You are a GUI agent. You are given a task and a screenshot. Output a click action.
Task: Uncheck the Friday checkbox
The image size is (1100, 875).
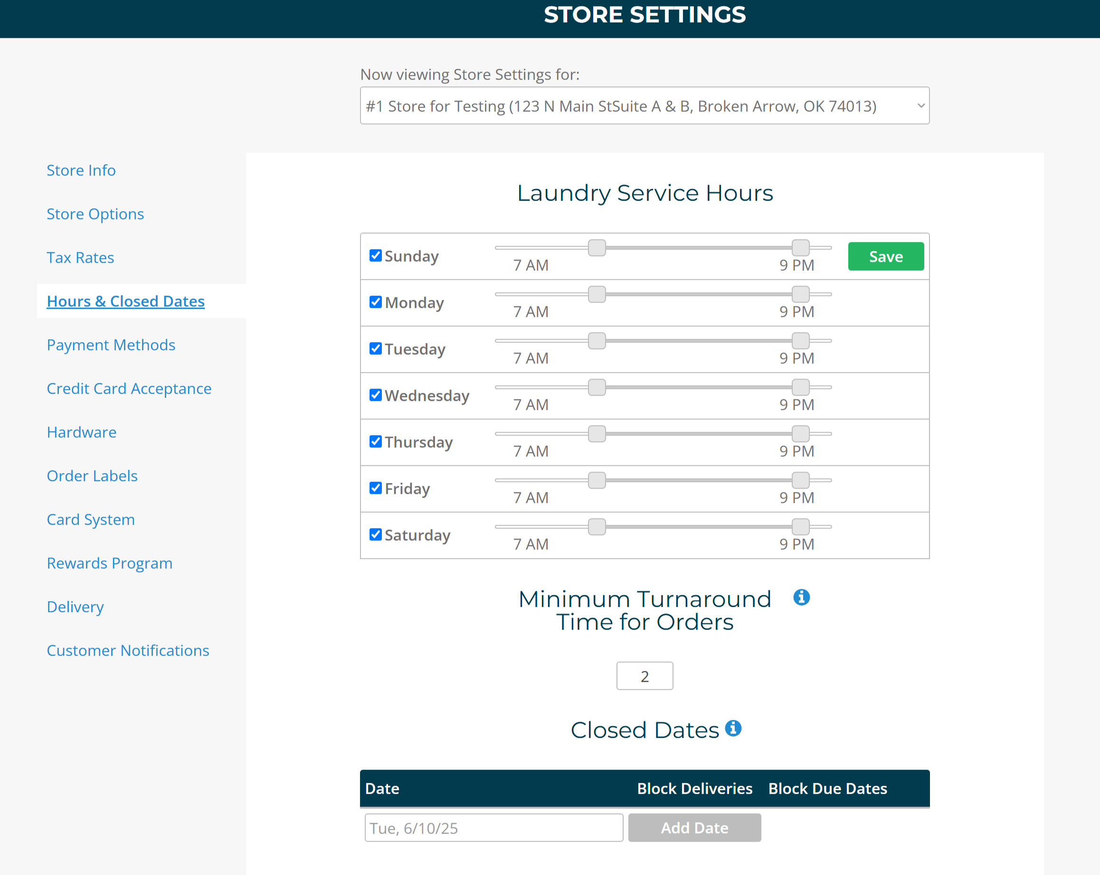(x=376, y=488)
